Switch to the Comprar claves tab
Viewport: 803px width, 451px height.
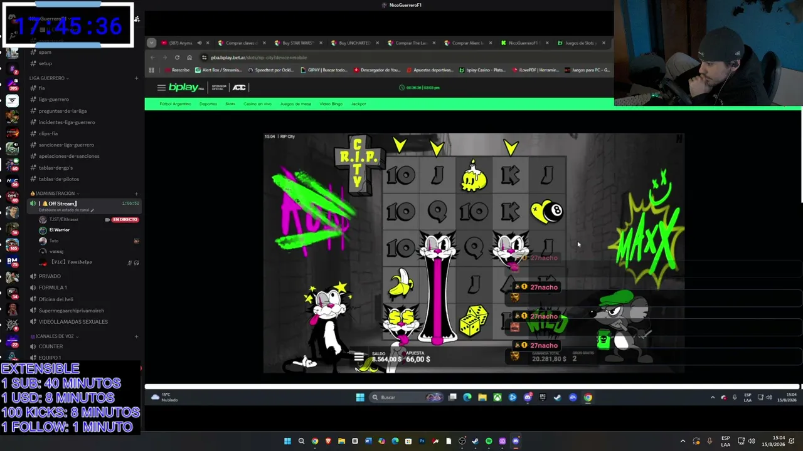(x=242, y=43)
